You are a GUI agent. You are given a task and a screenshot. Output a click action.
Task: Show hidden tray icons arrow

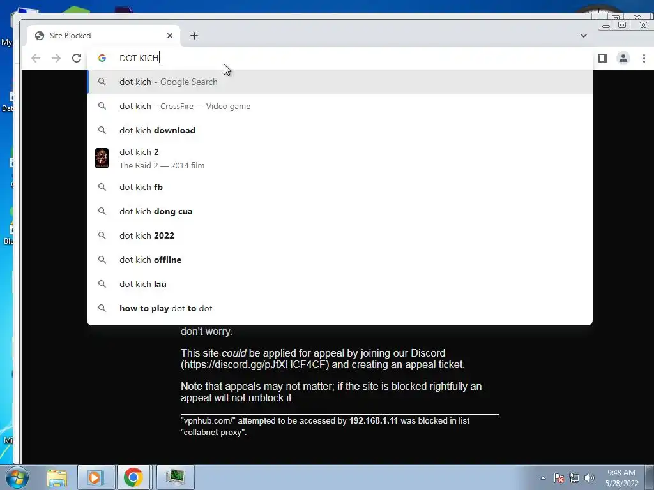coord(543,478)
